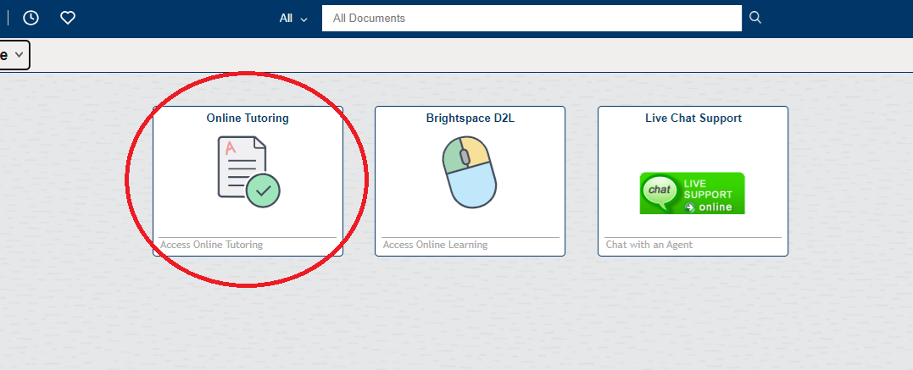Click the Brightspace D2L mouse icon
This screenshot has width=913, height=370.
(x=470, y=172)
